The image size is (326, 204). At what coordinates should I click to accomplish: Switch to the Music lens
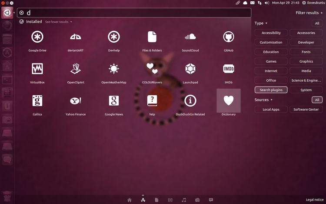point(184,200)
